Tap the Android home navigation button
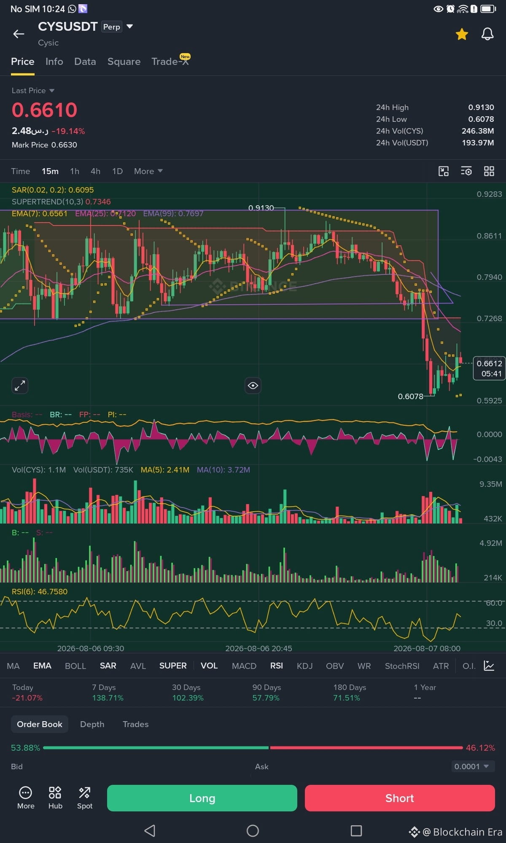Image resolution: width=506 pixels, height=843 pixels. coord(253,831)
